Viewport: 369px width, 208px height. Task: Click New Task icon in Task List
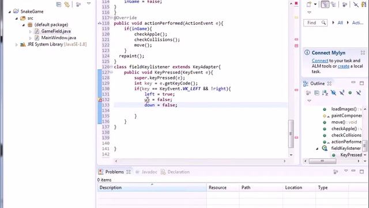coord(309,4)
